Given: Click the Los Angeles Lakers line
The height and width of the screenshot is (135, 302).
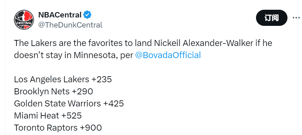Looking at the screenshot, I should [63, 79].
